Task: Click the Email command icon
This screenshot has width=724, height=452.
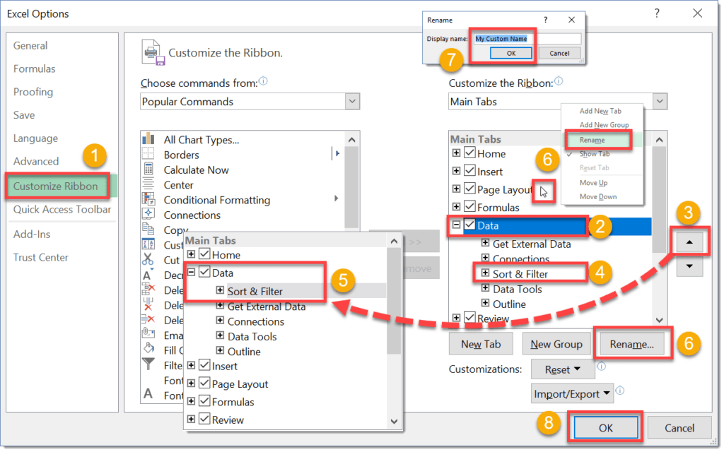Action: 148,333
